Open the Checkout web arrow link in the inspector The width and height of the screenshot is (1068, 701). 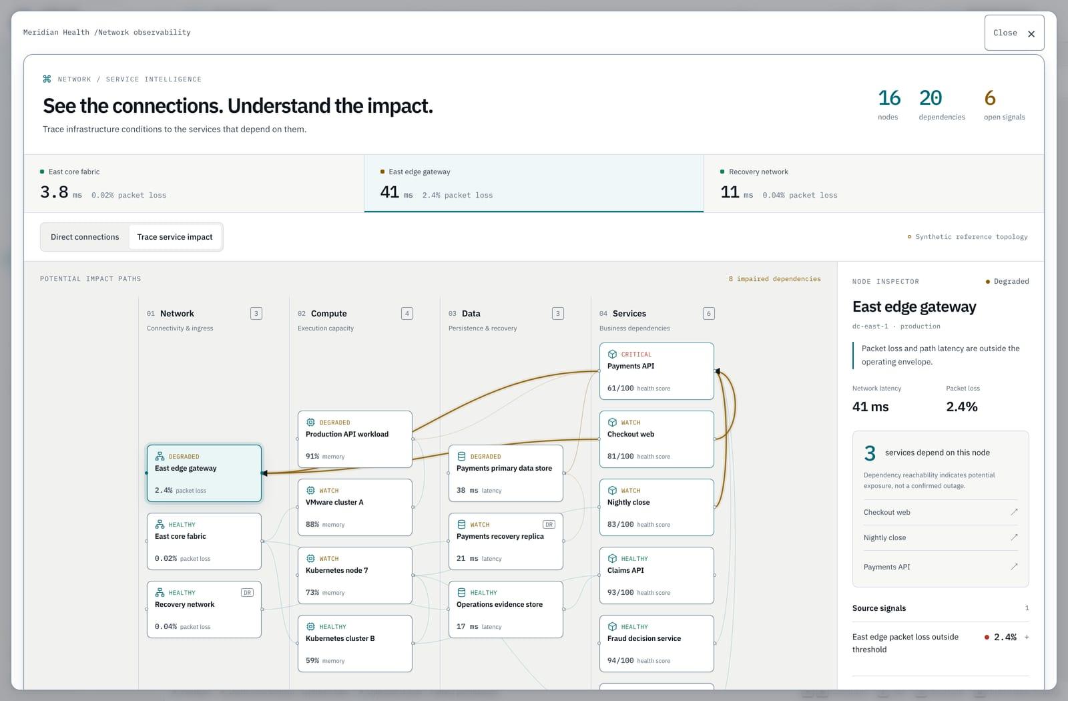(x=1014, y=512)
